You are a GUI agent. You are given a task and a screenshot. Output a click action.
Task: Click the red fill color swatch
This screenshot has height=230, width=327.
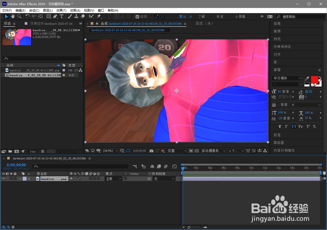pos(314,79)
